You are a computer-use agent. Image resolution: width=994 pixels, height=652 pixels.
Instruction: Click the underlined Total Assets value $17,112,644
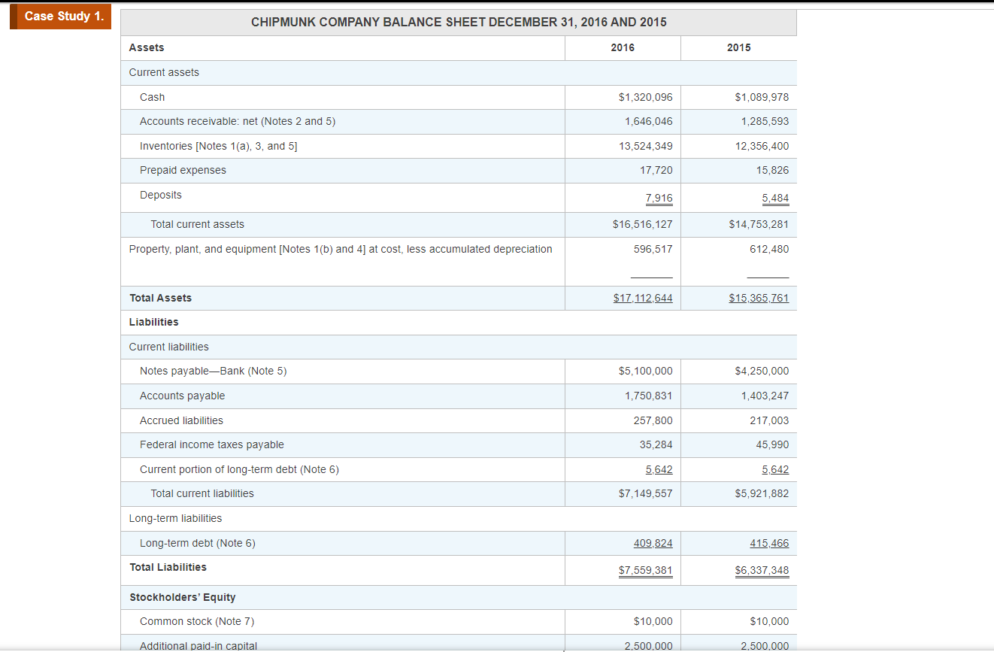(x=643, y=298)
